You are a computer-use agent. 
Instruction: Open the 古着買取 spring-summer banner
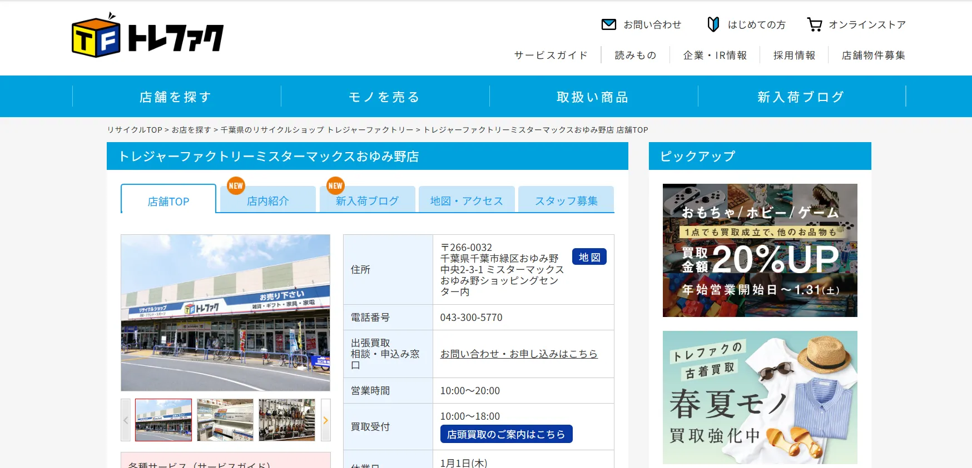pos(760,397)
